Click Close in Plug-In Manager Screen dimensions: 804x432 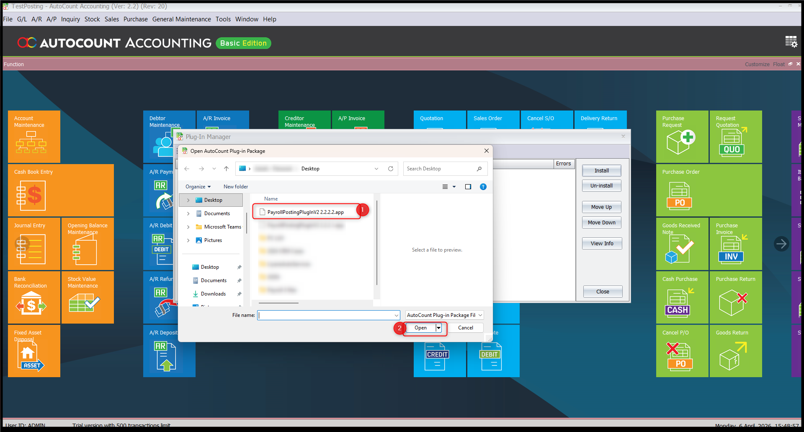[x=603, y=292]
